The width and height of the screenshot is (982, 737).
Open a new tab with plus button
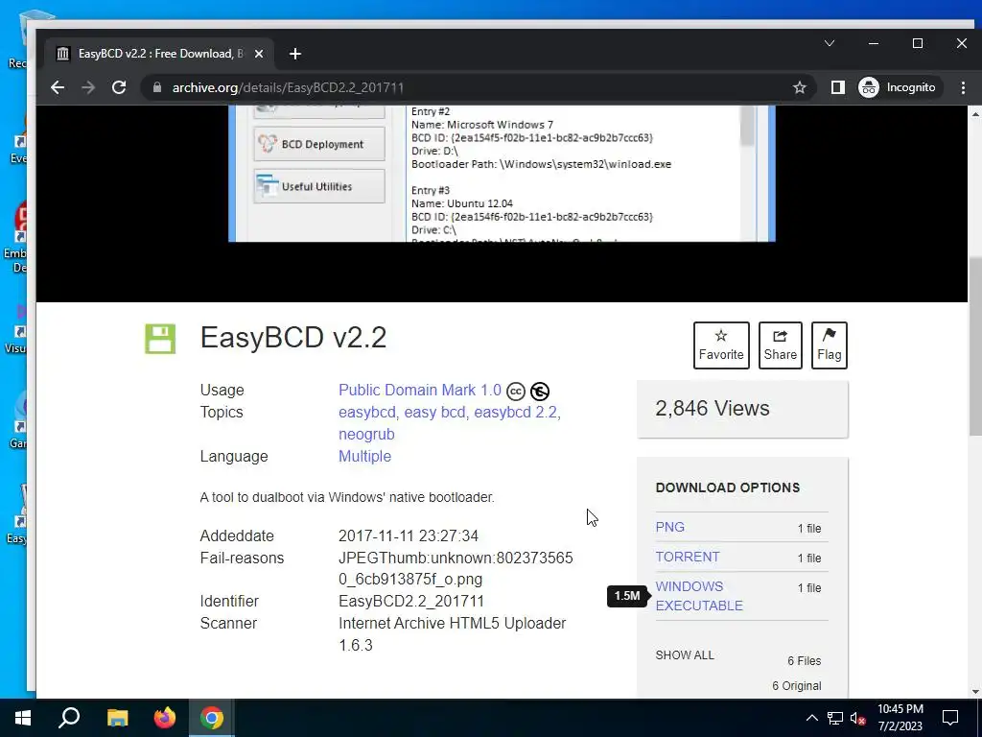[295, 54]
